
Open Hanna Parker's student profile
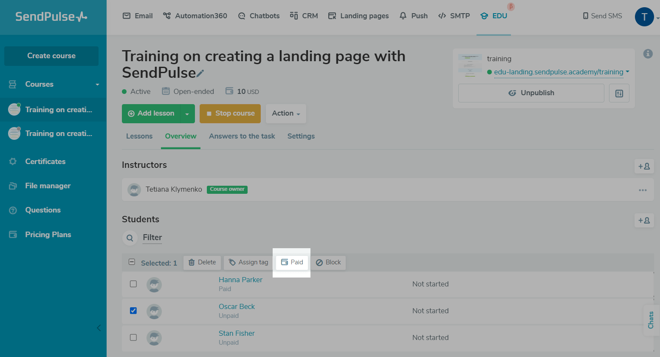(x=240, y=280)
